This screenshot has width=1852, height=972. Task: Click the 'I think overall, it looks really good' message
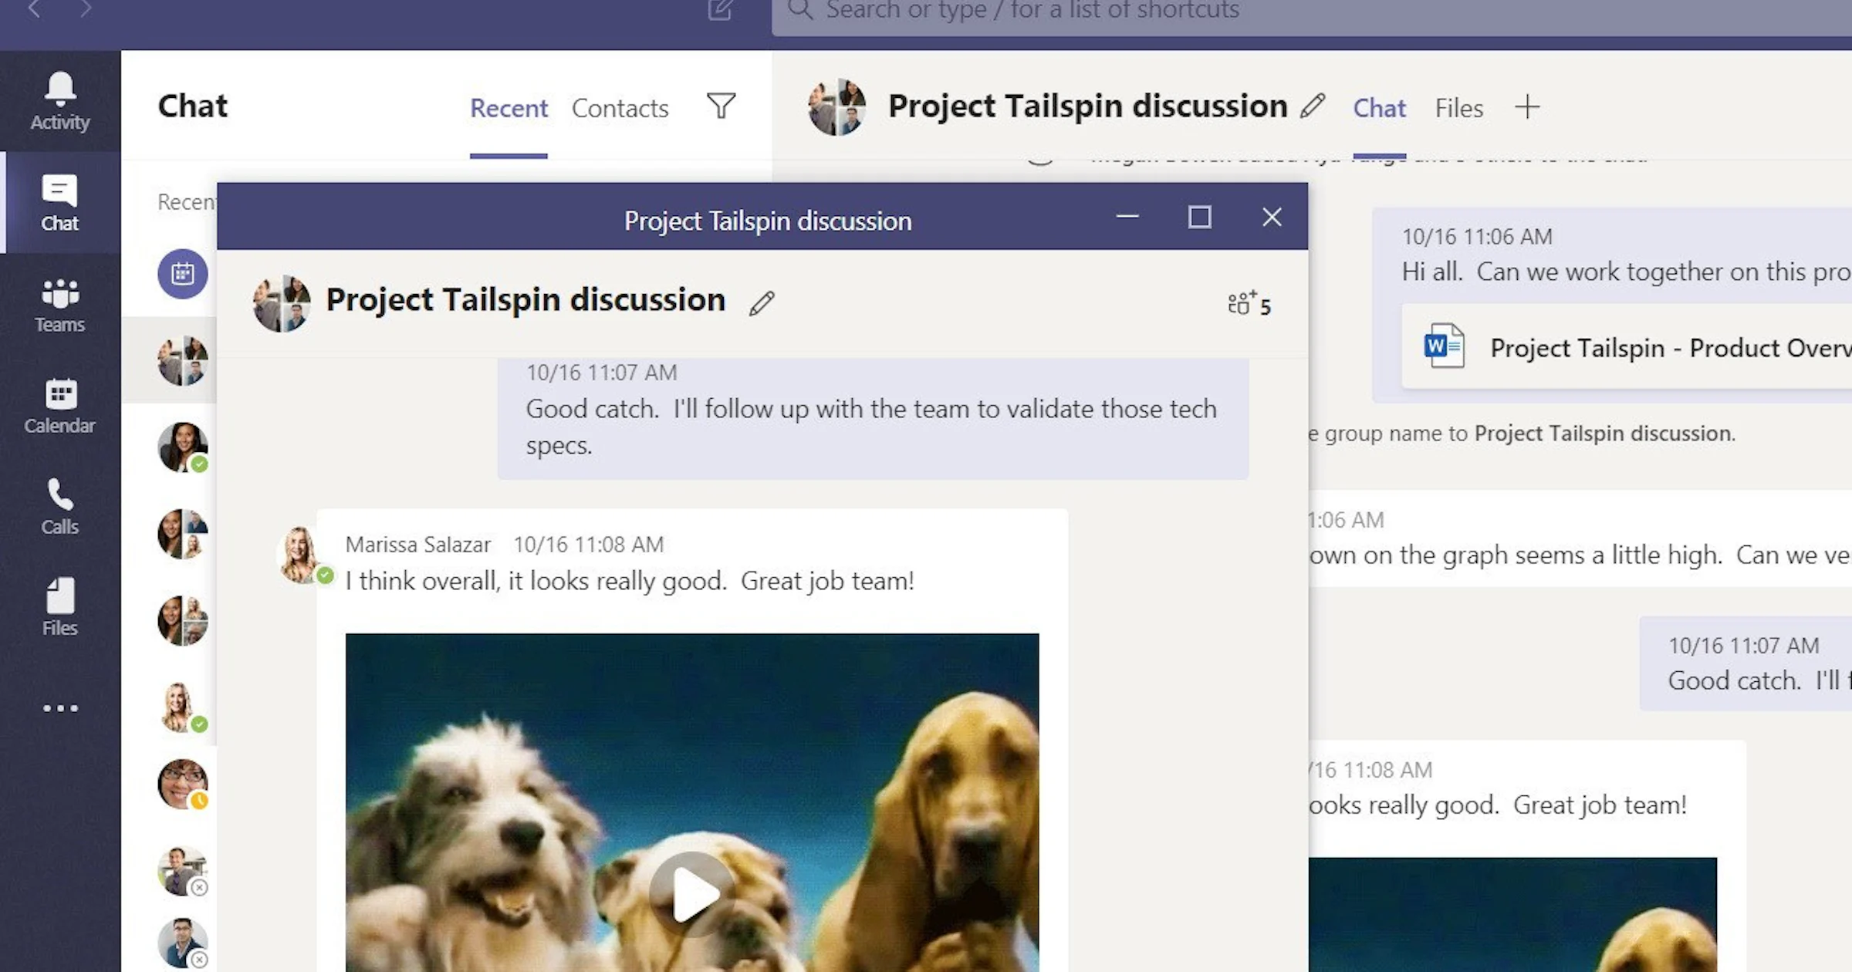click(630, 581)
